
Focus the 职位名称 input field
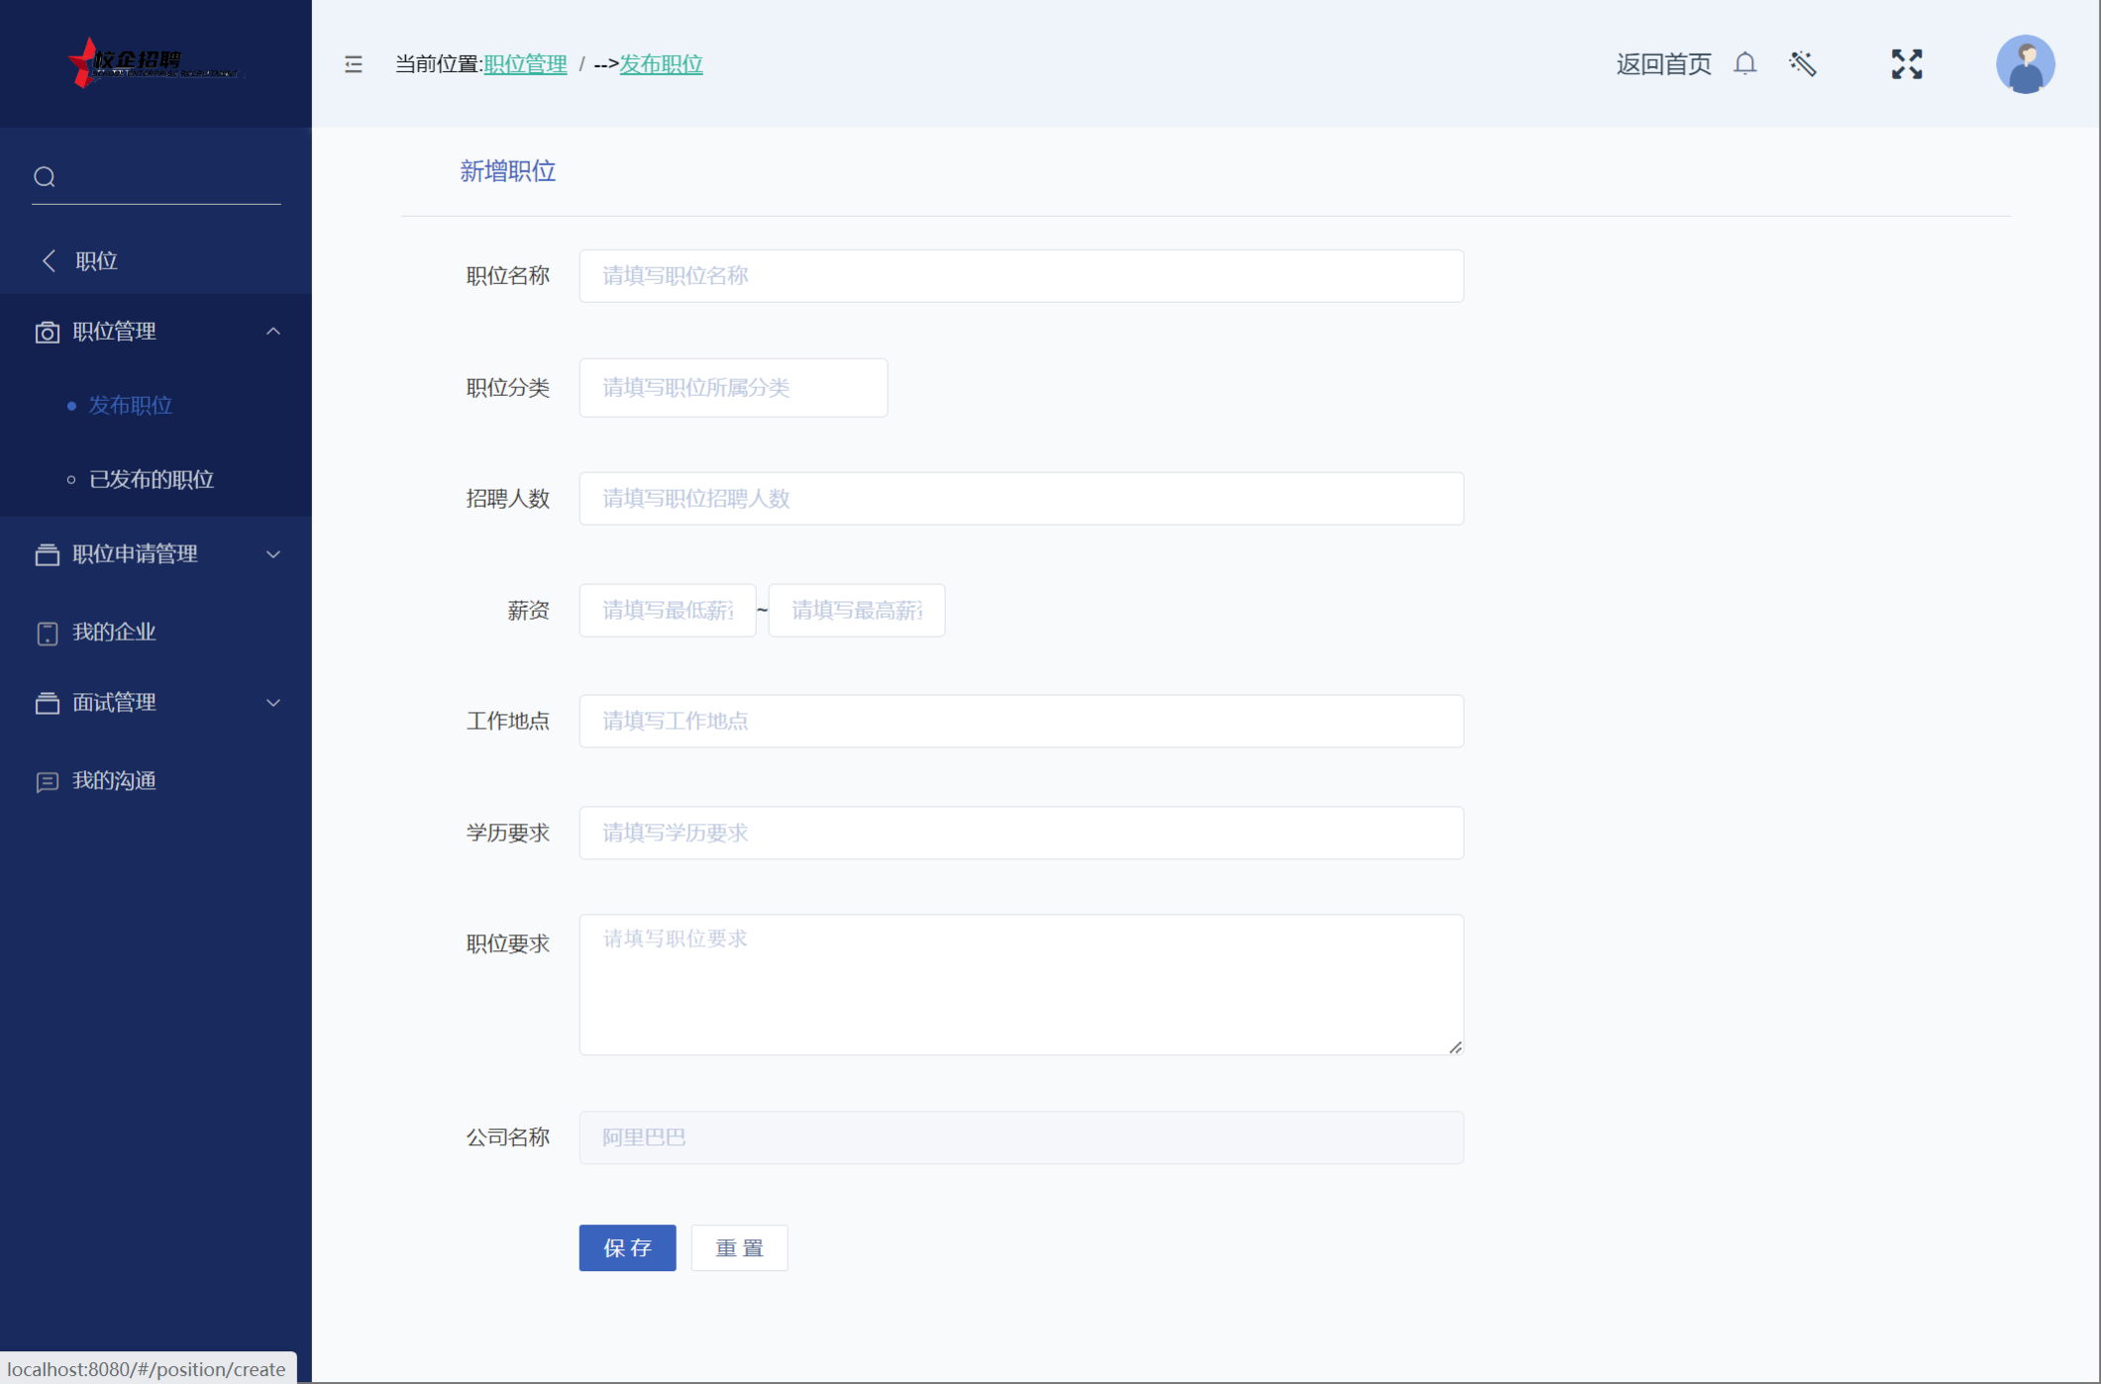coord(1020,276)
